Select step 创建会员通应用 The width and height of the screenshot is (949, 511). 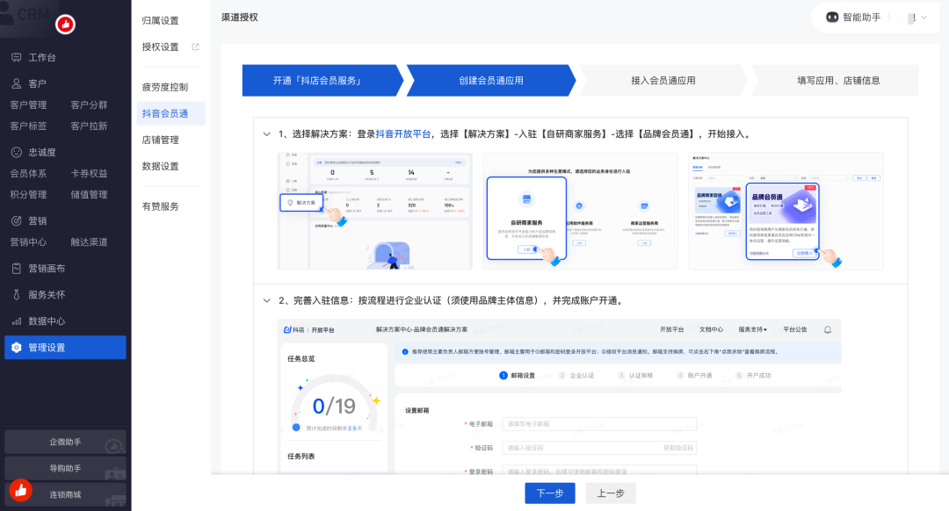491,81
